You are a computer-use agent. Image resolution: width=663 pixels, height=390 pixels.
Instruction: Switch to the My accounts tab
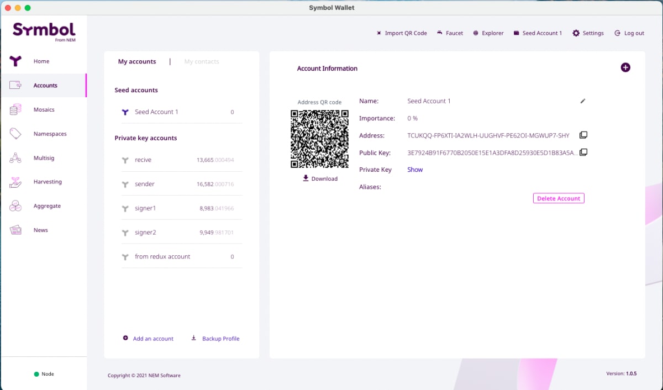tap(137, 61)
